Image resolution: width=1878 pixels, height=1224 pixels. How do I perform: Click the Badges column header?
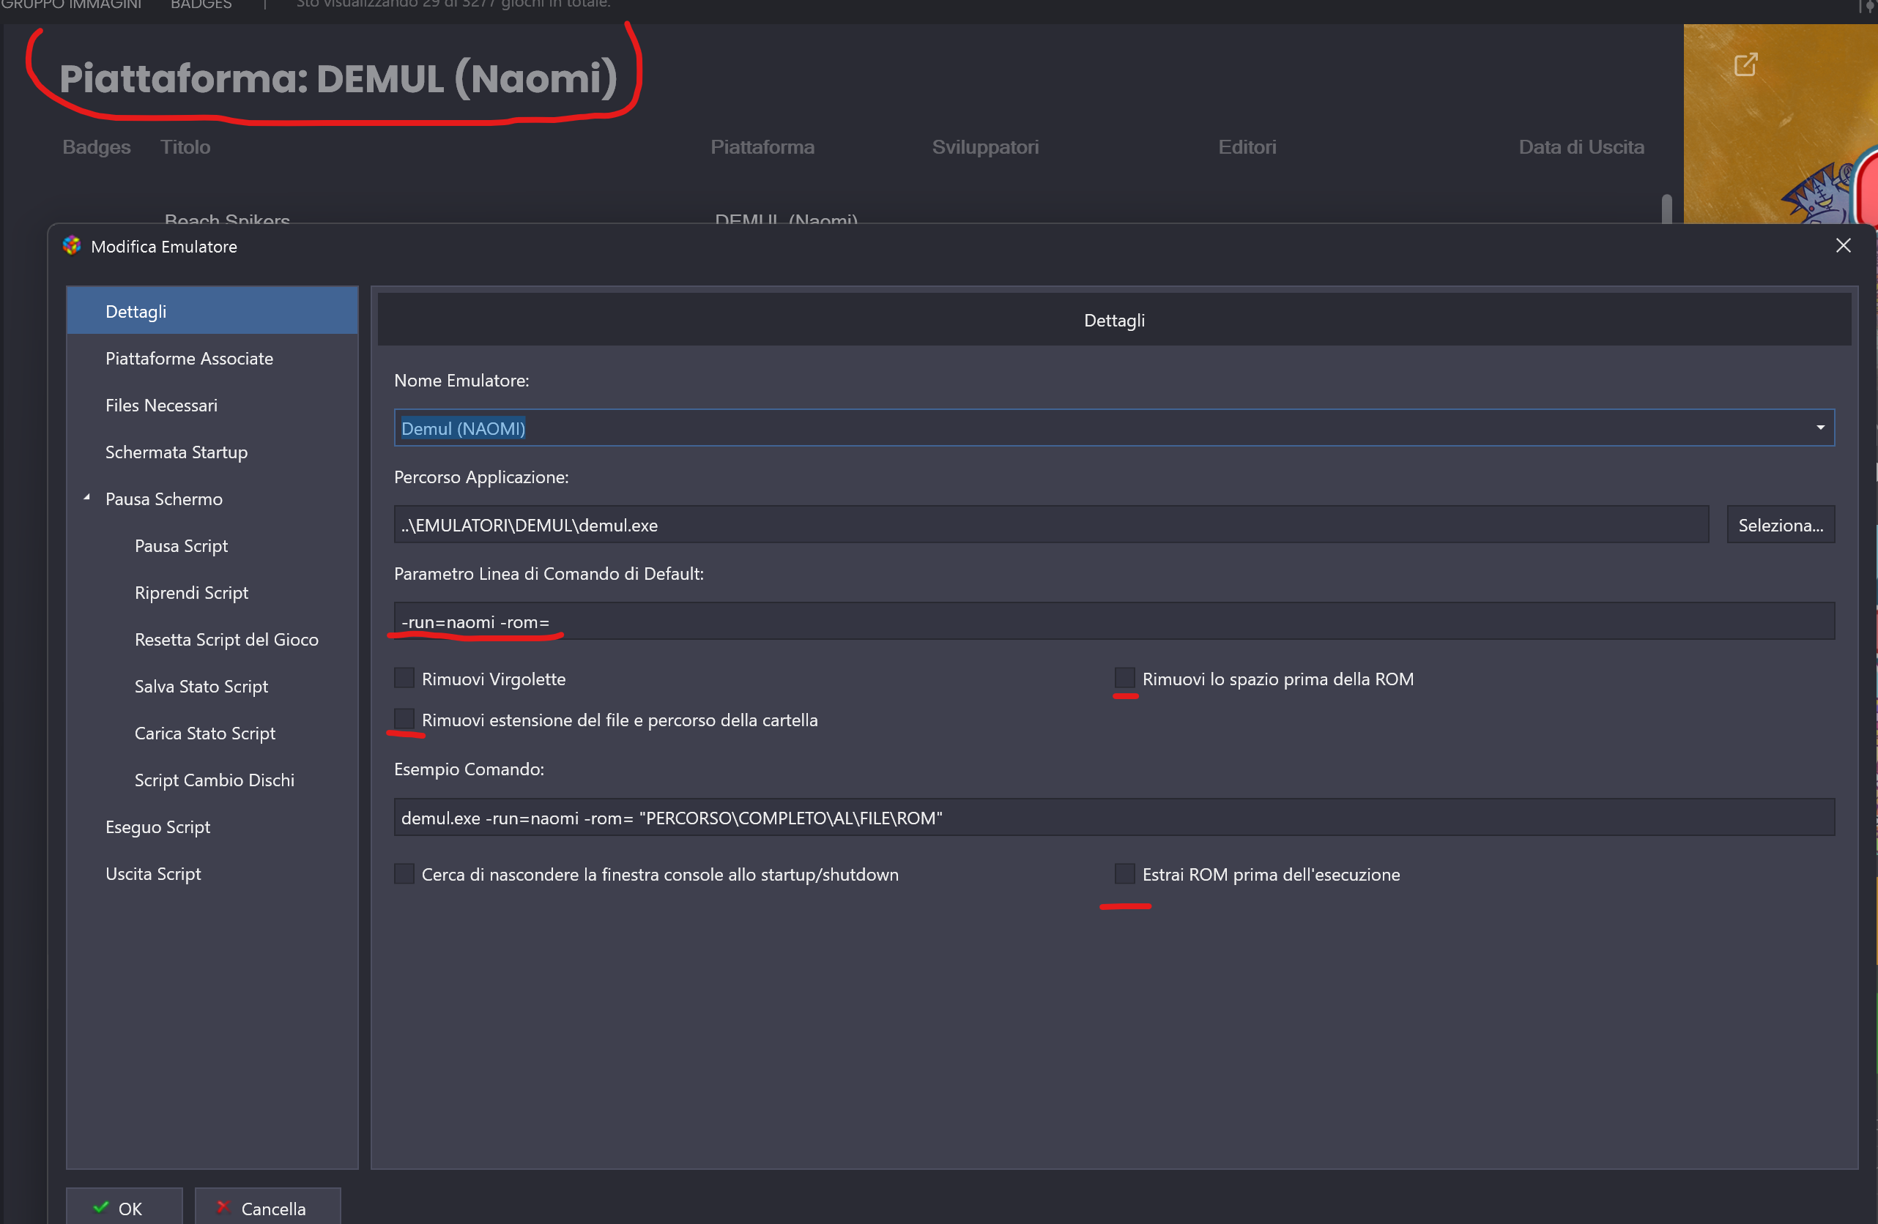(x=96, y=146)
